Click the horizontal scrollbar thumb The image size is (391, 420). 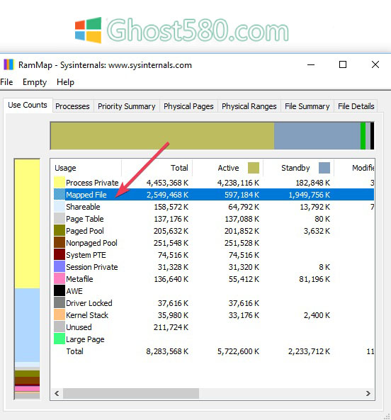[131, 393]
